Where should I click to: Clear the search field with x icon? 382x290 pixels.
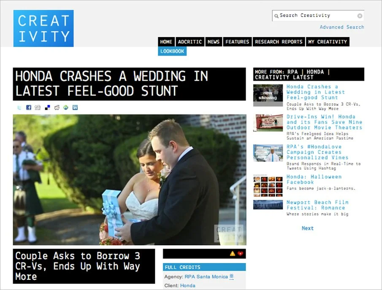point(360,16)
